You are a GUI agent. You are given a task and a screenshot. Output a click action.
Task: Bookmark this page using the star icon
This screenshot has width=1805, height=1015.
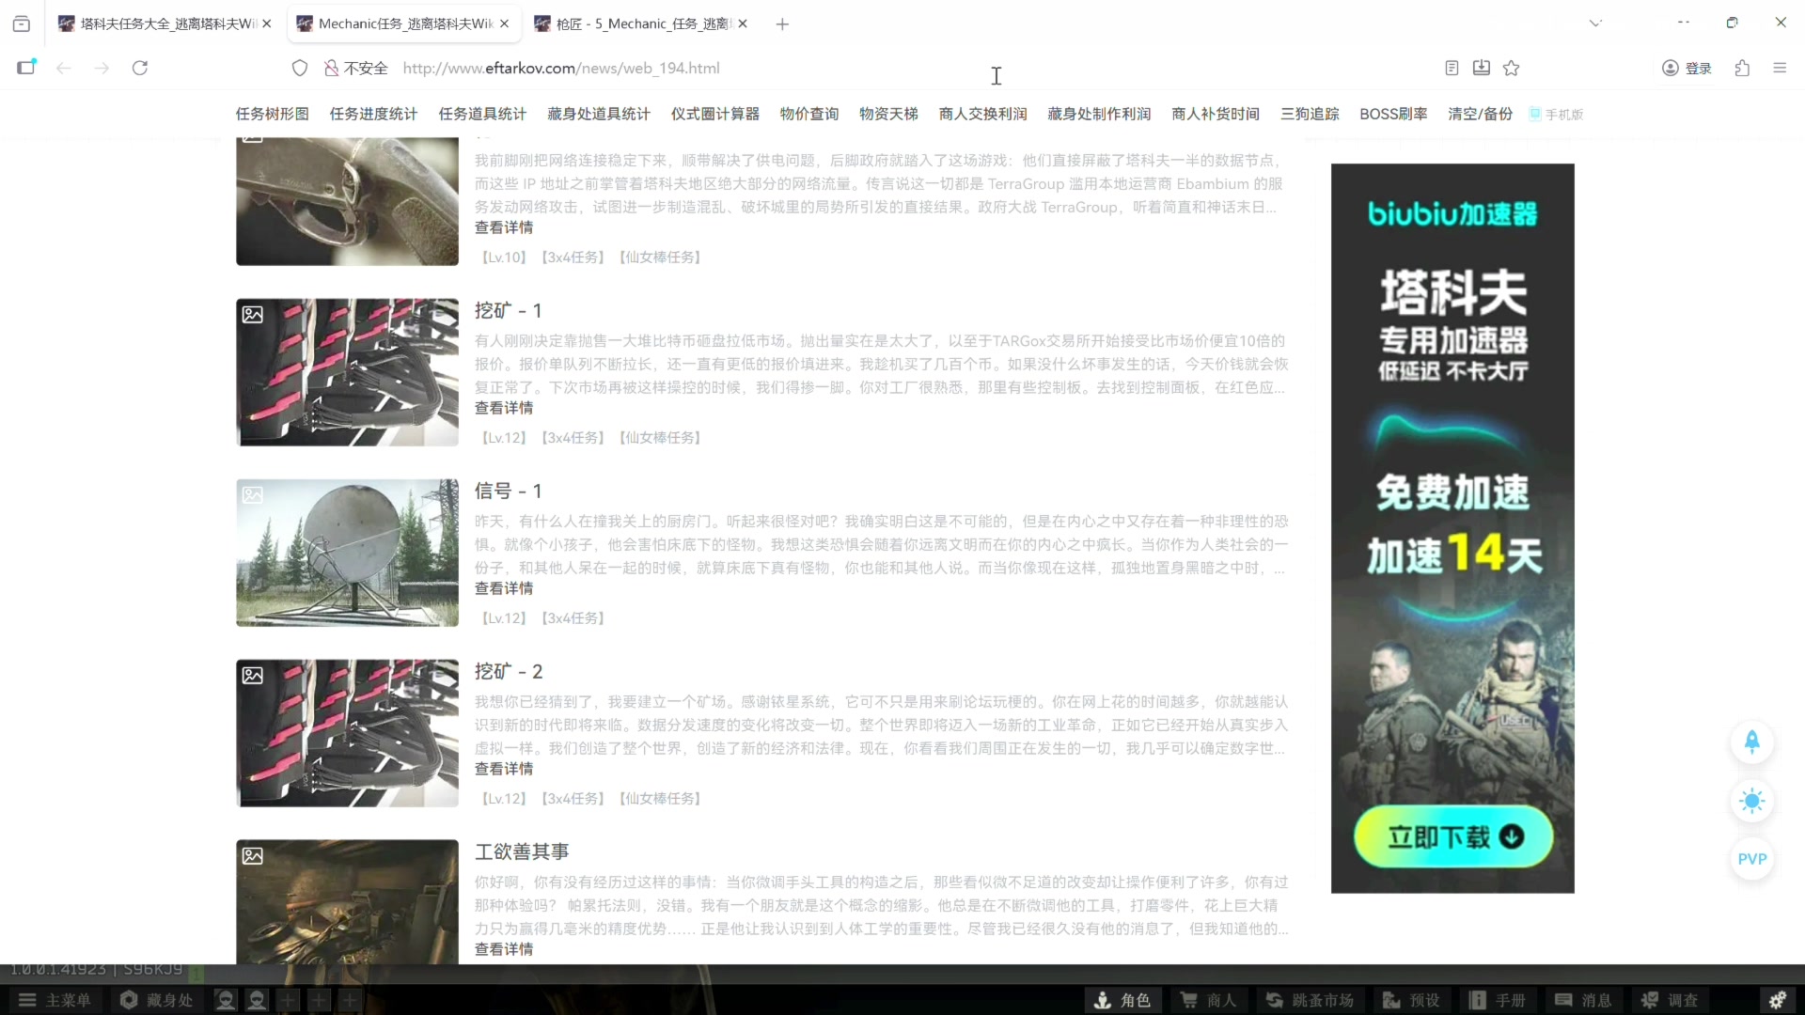pyautogui.click(x=1512, y=68)
